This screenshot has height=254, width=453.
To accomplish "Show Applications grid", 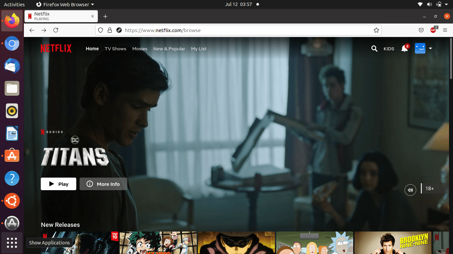I will pyautogui.click(x=12, y=243).
